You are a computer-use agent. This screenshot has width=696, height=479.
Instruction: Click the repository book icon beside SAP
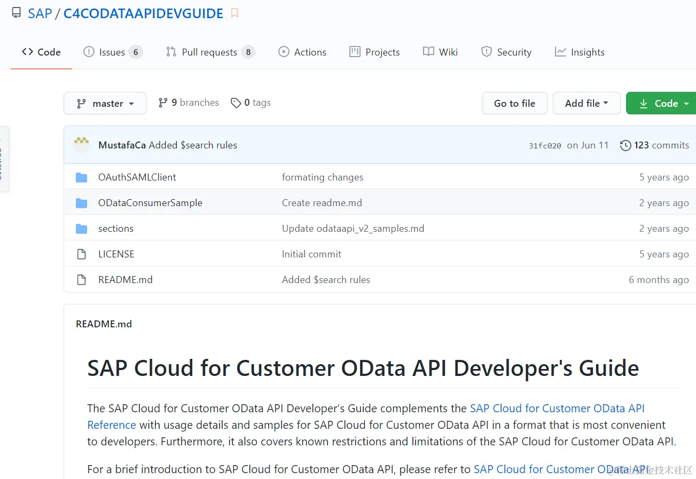point(17,13)
